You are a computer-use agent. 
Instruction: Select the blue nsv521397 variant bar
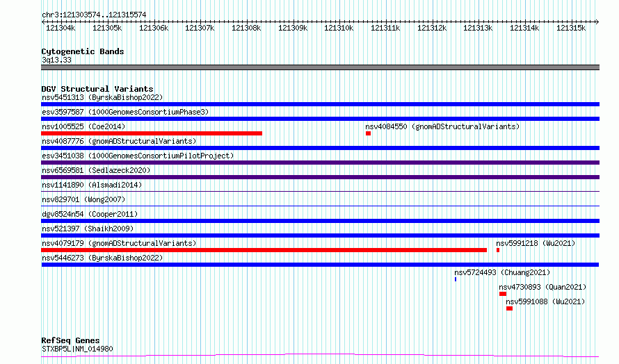click(x=320, y=235)
